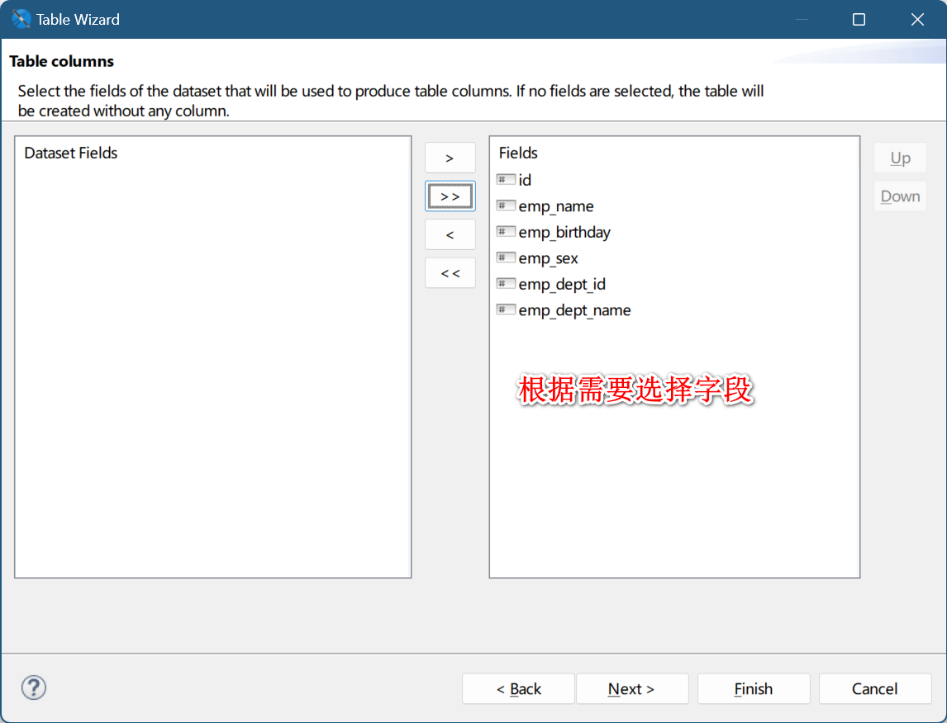Click the # icon beside emp_sex
This screenshot has width=947, height=723.
point(505,257)
